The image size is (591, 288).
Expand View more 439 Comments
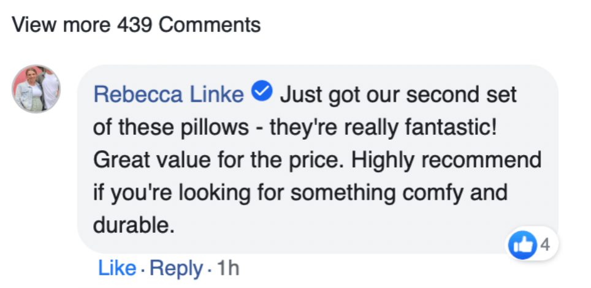click(136, 25)
